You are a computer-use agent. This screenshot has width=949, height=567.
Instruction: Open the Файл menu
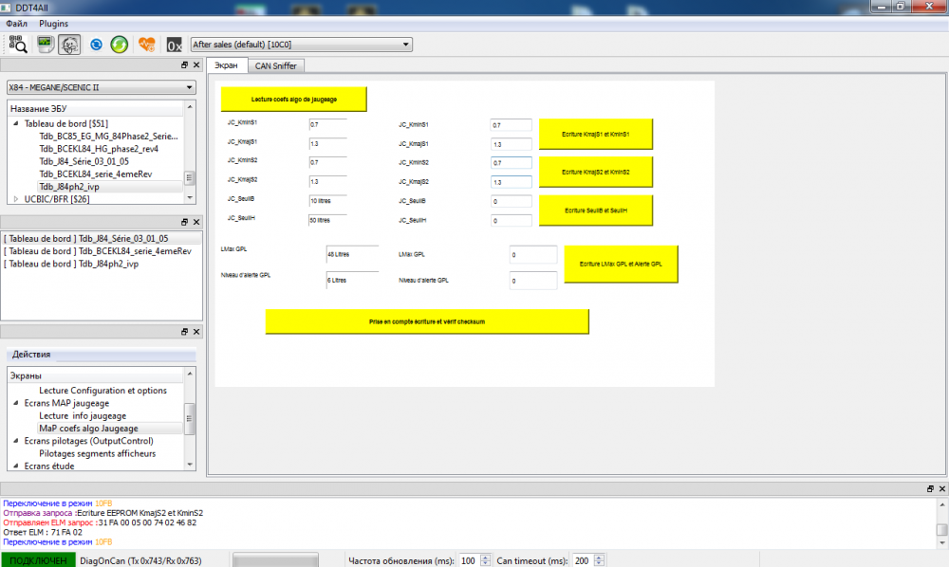(16, 24)
